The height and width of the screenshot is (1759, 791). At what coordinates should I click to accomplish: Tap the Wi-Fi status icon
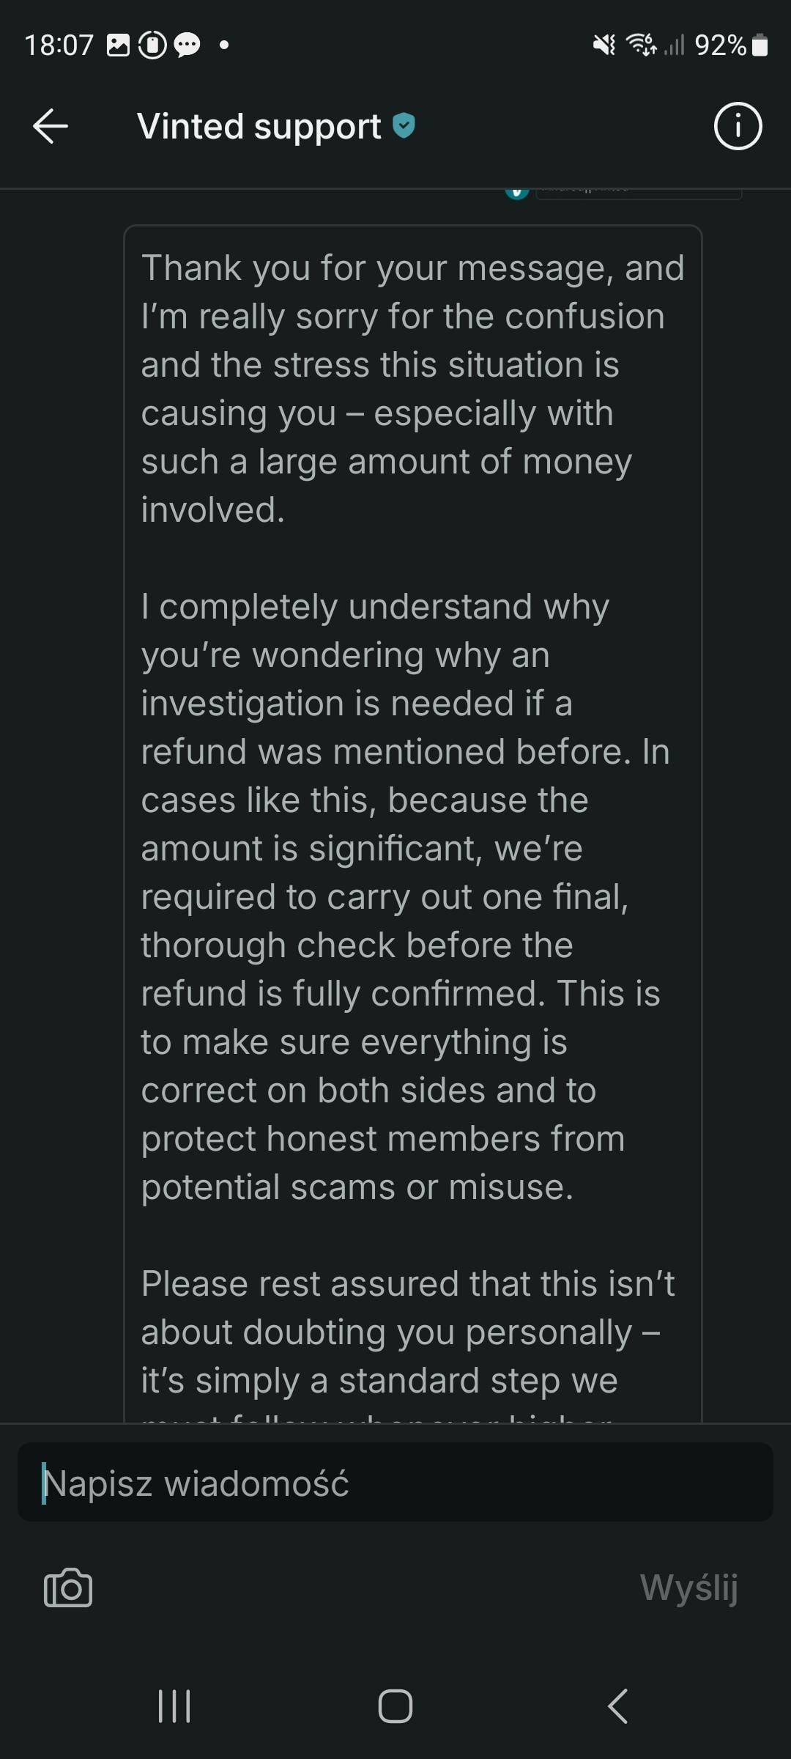[642, 45]
